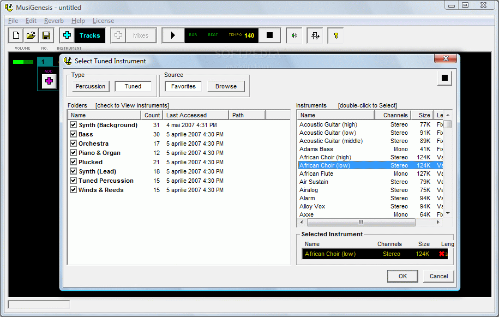
Task: Sort folders by Name column header
Action: click(x=104, y=115)
